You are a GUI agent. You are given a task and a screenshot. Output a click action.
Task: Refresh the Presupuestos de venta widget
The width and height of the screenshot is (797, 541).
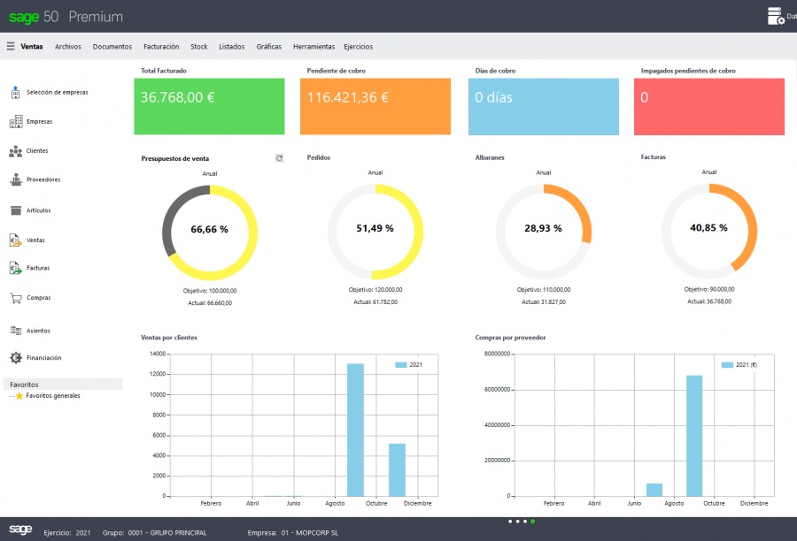click(279, 157)
